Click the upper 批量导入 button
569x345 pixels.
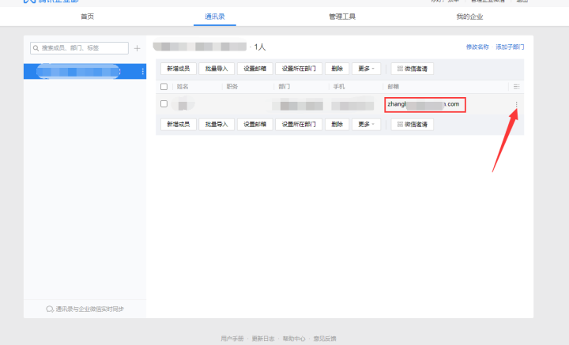(217, 69)
